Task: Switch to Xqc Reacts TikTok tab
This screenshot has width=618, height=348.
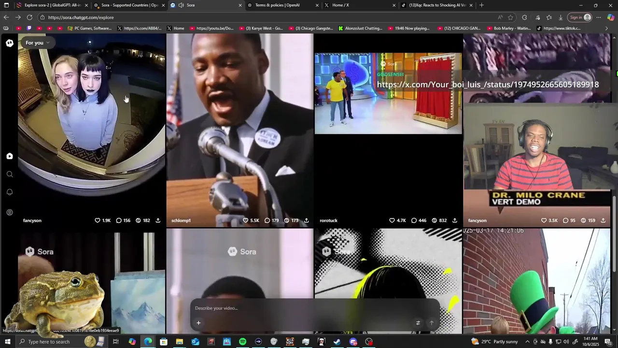Action: [437, 5]
